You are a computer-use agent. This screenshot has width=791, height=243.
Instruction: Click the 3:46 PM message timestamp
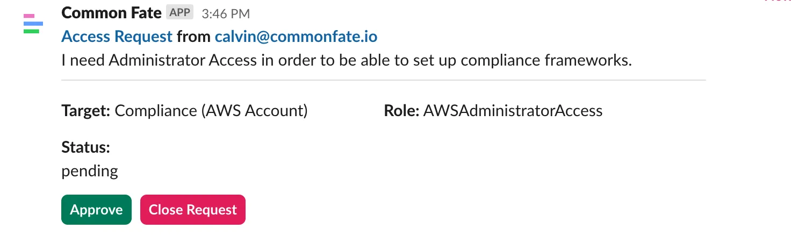pos(225,14)
